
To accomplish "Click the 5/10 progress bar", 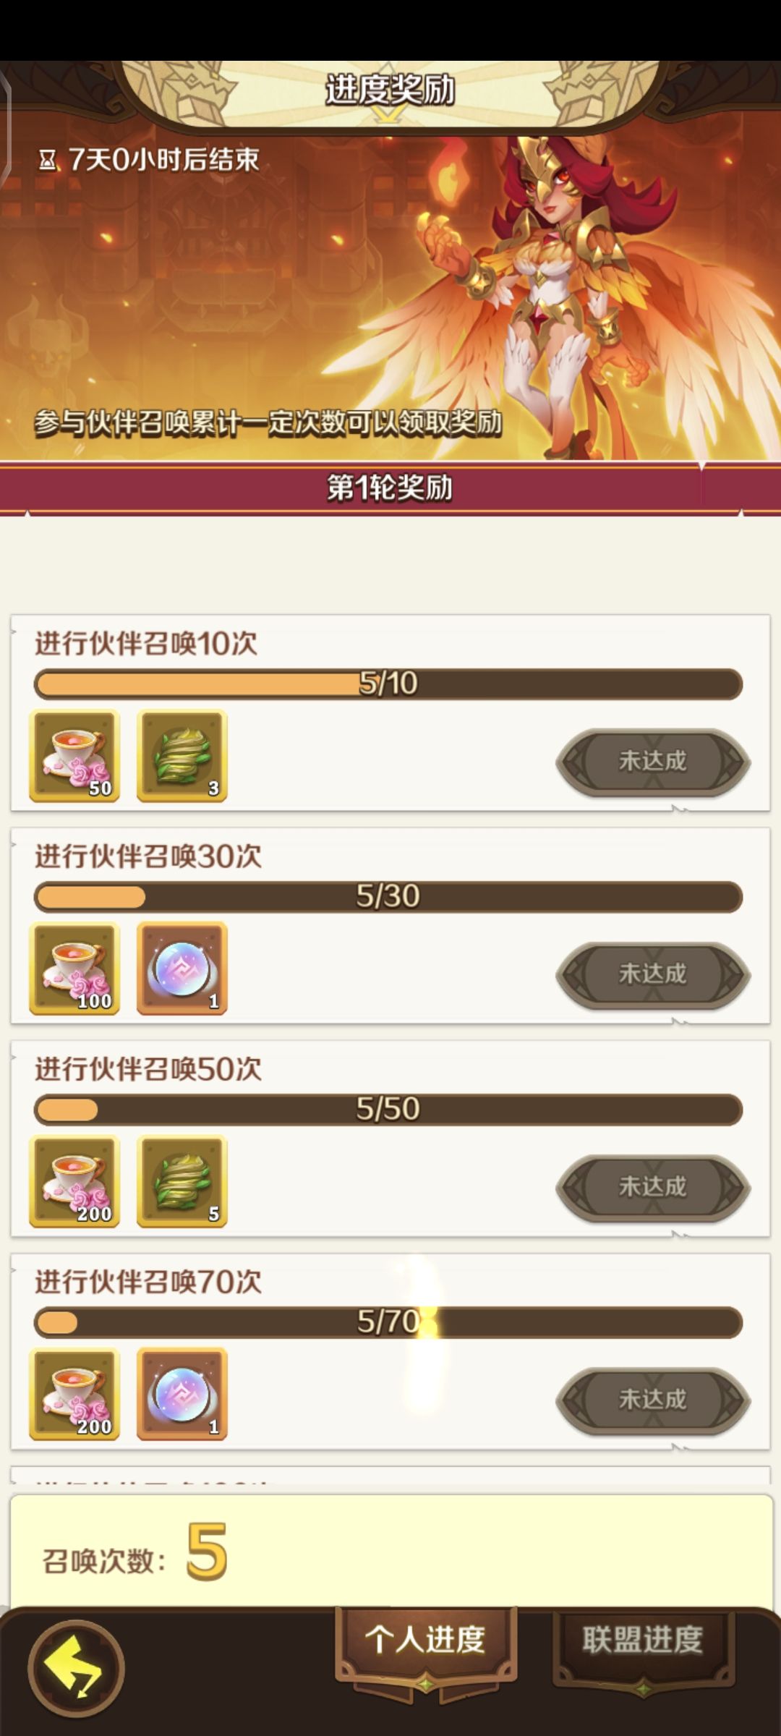I will [388, 684].
